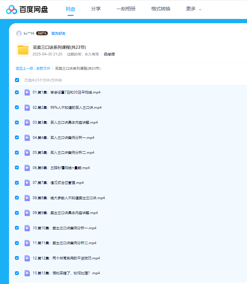Click video icon of 01.第1集 file
The width and height of the screenshot is (247, 284).
tap(27, 92)
